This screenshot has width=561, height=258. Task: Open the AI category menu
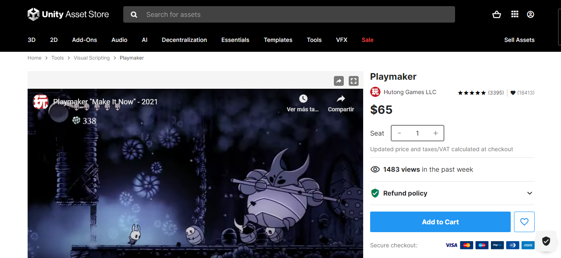tap(145, 40)
